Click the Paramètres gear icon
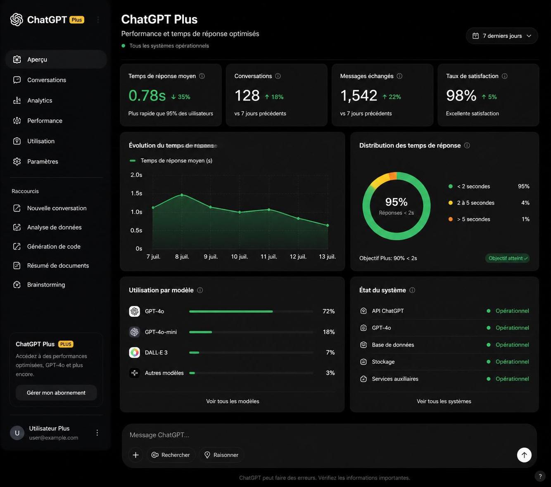Viewport: 551px width, 487px height. point(17,162)
